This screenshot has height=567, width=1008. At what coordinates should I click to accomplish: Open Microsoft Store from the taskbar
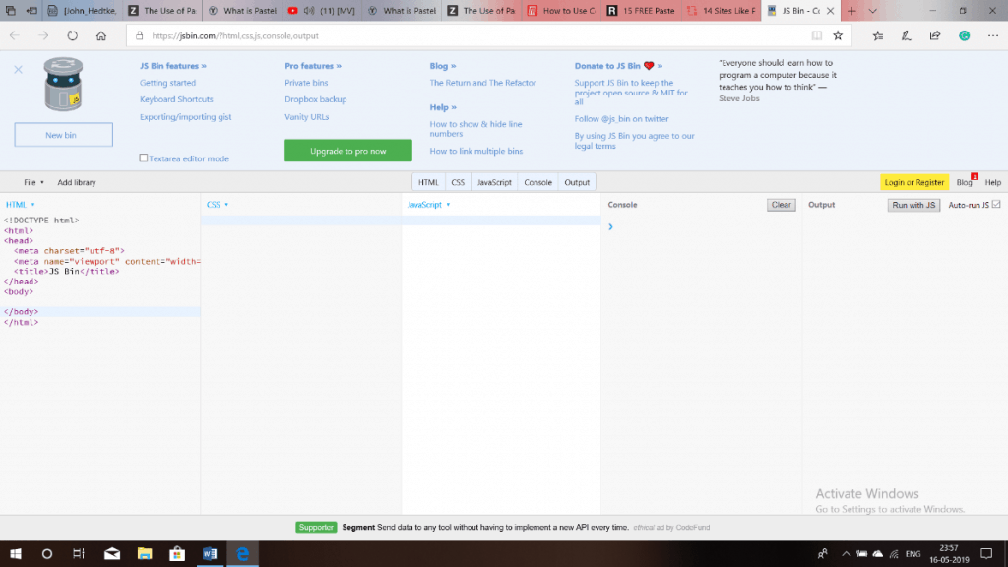[176, 554]
